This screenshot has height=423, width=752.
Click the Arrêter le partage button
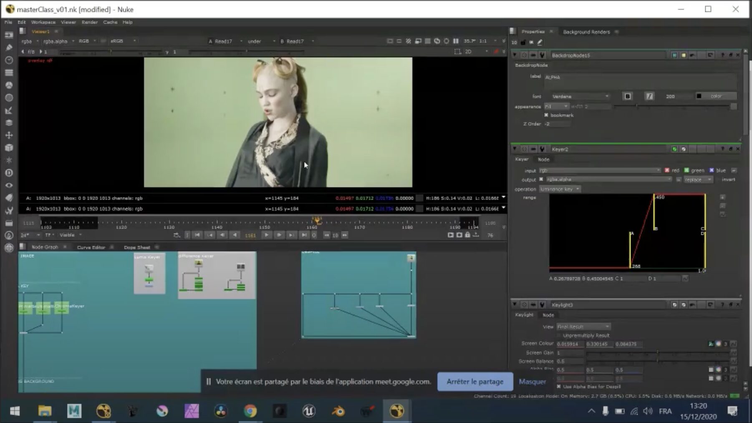[475, 381]
